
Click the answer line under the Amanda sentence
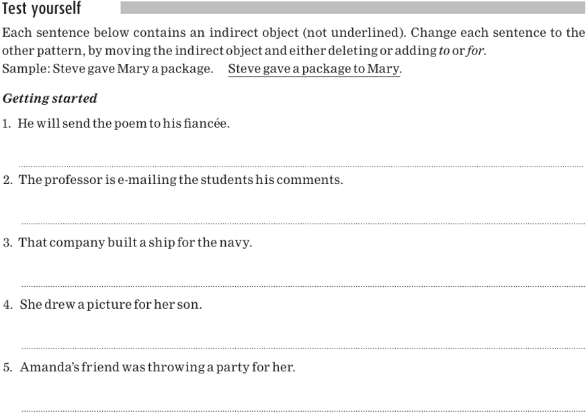tap(302, 410)
